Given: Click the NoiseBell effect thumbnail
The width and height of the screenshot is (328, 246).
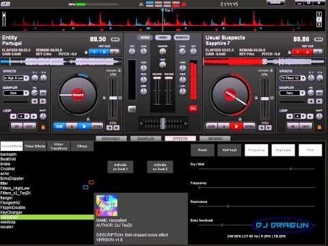Looking at the screenshot, I should pos(107,205).
